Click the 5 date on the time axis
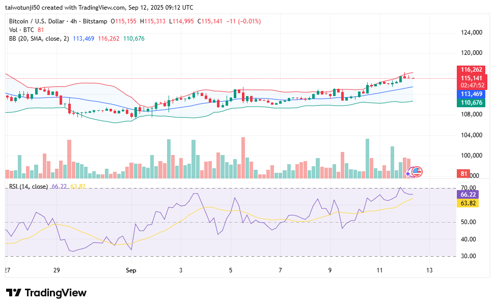Viewport: 495px width, 308px height. (x=231, y=270)
